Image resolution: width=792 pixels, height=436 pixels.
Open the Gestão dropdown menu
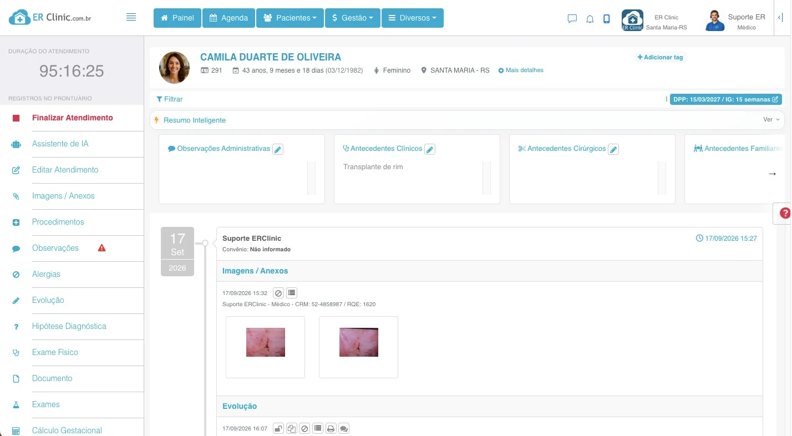pos(353,18)
